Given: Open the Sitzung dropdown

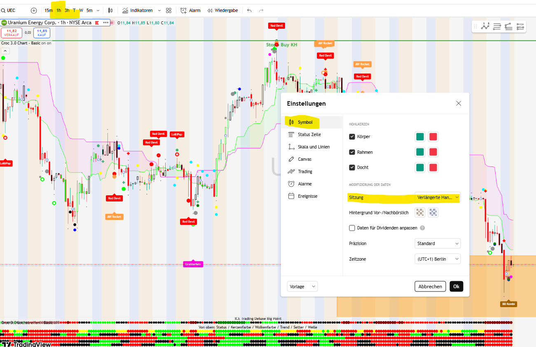Looking at the screenshot, I should click(438, 197).
